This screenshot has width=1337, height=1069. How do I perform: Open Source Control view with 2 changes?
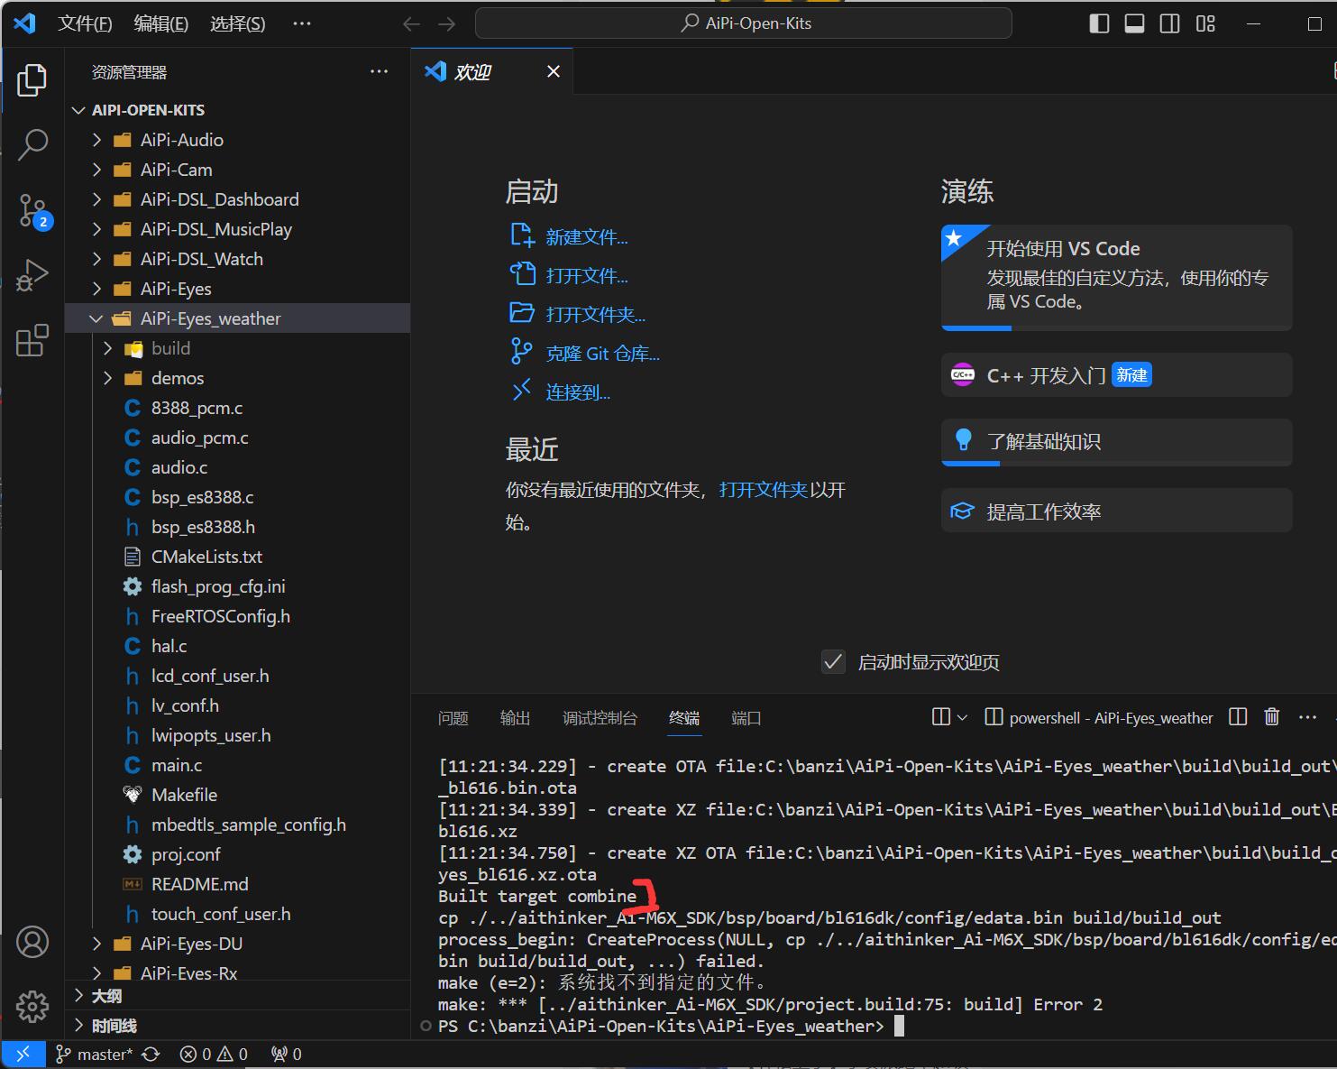32,211
